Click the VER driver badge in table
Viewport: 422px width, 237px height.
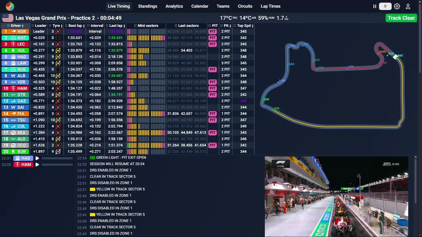pos(15,82)
